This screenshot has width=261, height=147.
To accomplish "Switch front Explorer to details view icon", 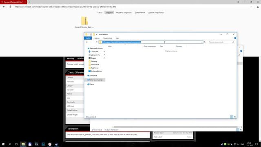I will coord(232,117).
